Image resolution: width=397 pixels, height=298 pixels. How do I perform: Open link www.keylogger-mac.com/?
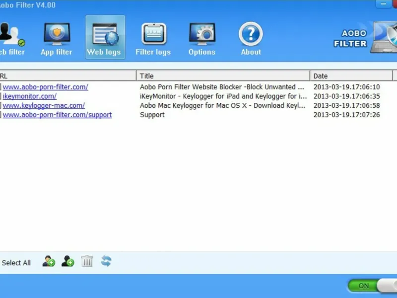coord(44,105)
